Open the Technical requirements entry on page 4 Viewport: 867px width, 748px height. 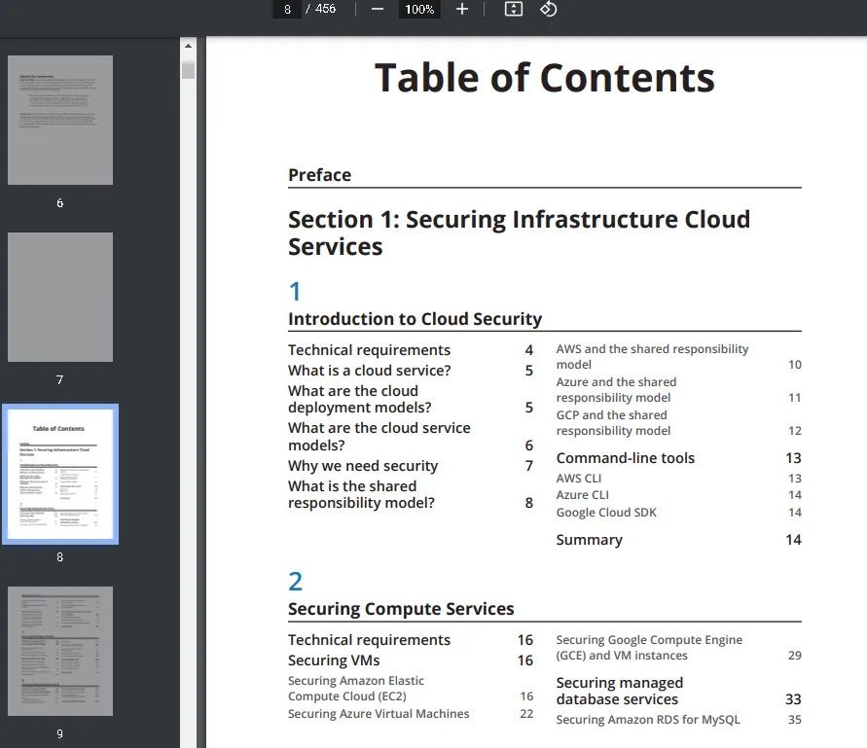tap(369, 350)
